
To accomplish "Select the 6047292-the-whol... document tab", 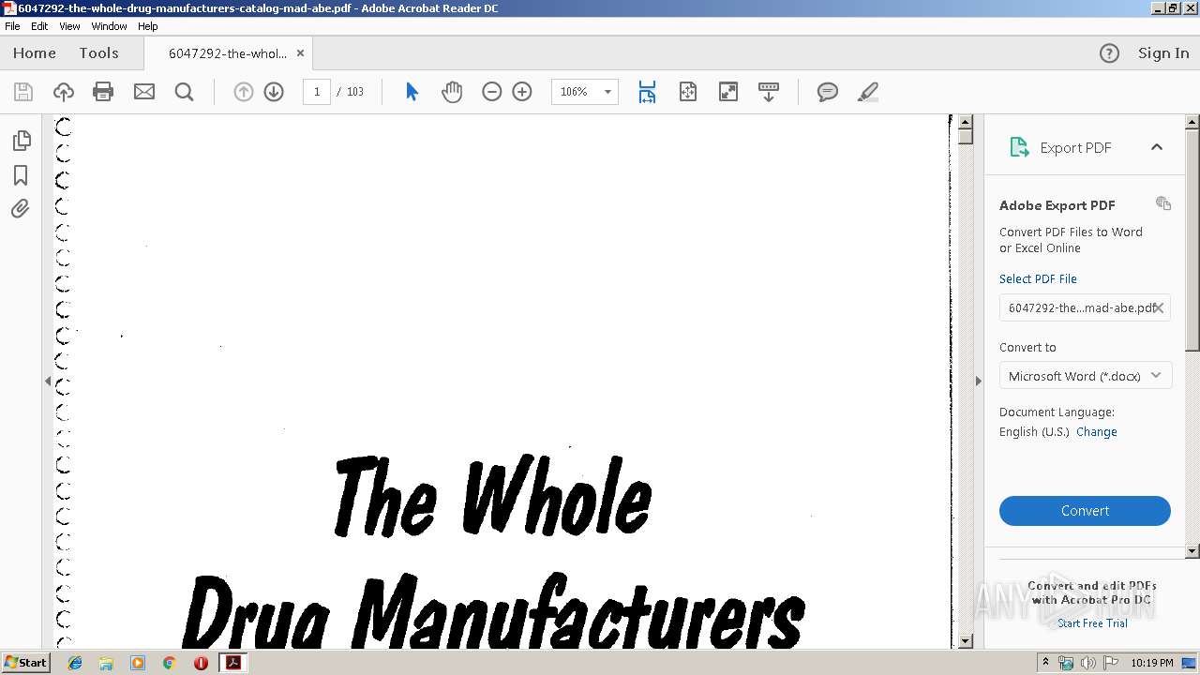I will (x=228, y=53).
